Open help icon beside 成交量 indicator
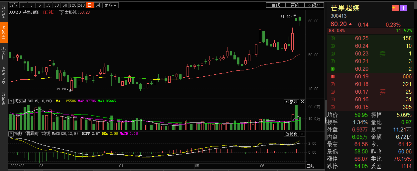This screenshot has width=417, height=171. tap(11, 101)
